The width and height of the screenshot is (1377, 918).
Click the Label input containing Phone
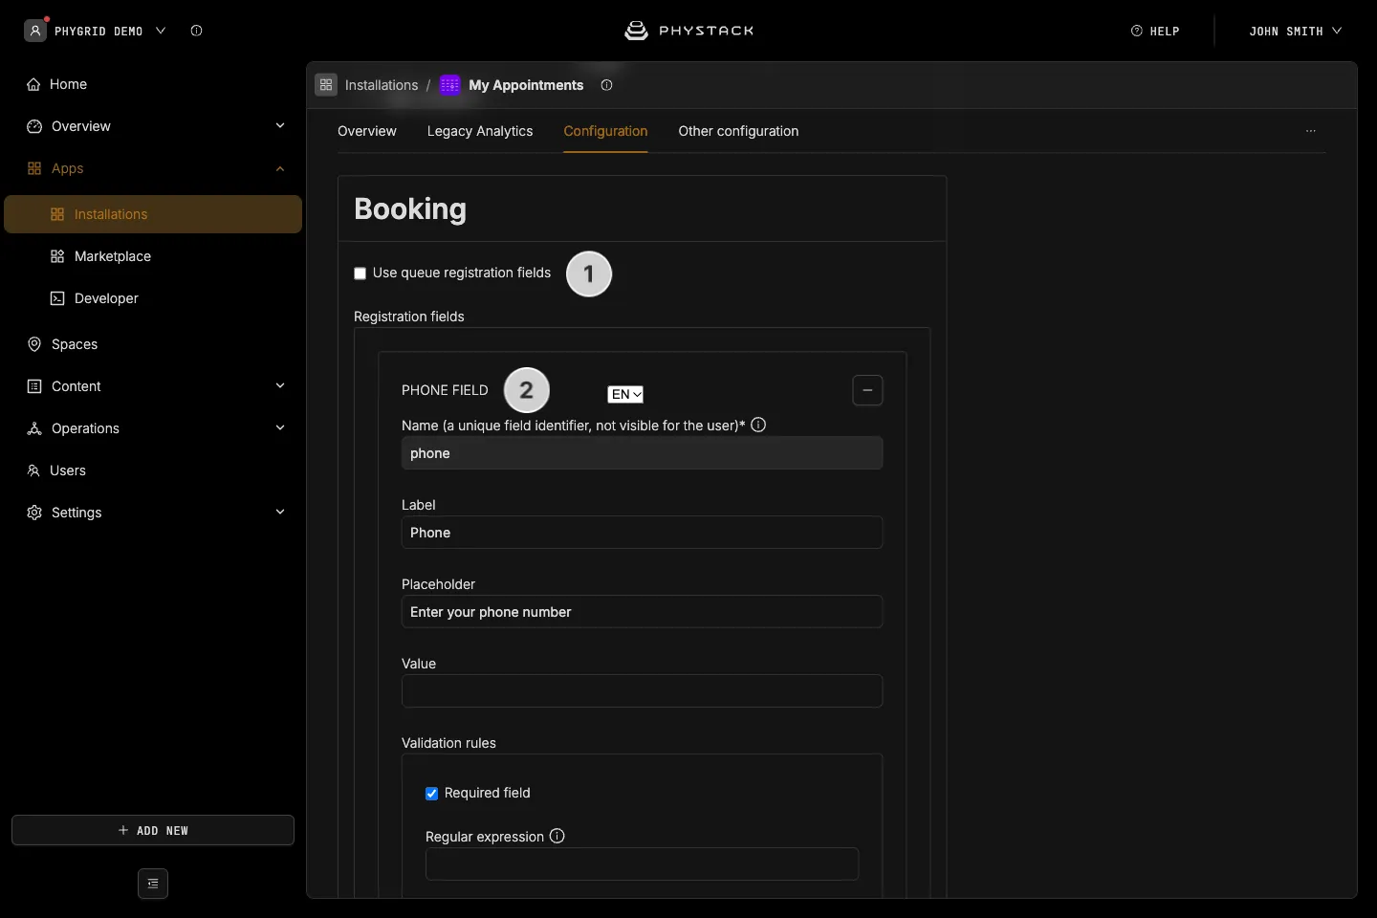[x=642, y=533]
